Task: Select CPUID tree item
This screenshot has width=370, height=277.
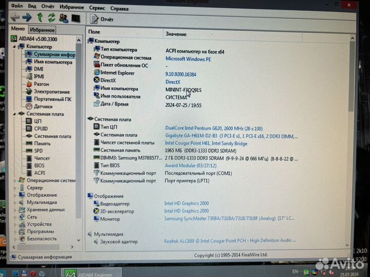Action: [37, 129]
